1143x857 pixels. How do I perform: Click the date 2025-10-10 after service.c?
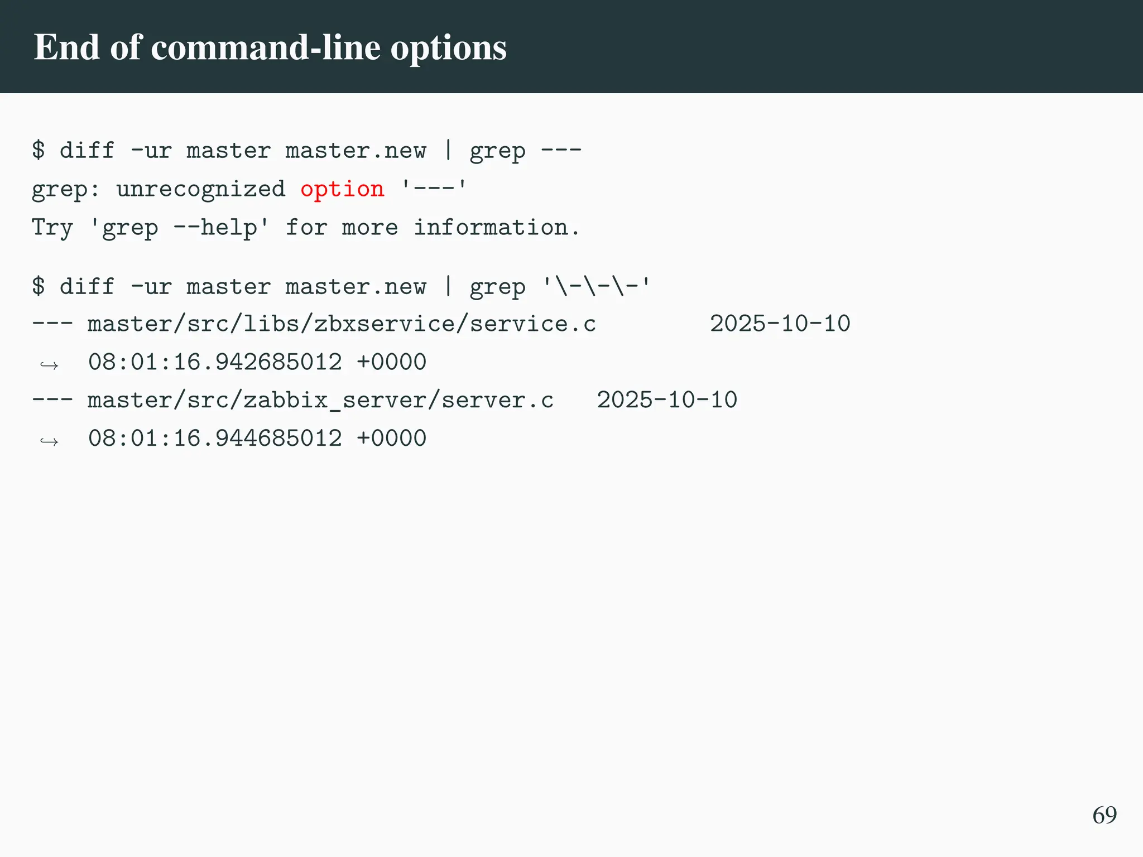pos(780,324)
